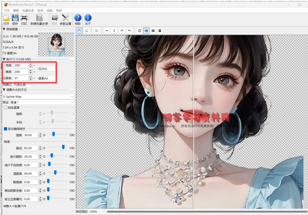Viewport: 308px width, 215px height.
Task: Open the 文件 menu
Action: pyautogui.click(x=7, y=11)
